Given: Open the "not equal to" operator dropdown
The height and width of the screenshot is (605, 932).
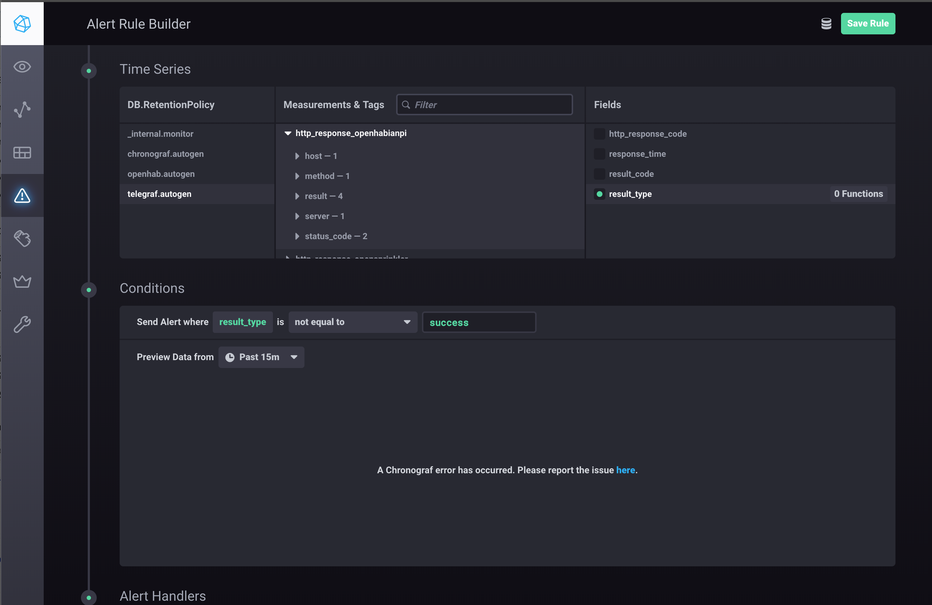Looking at the screenshot, I should 352,322.
